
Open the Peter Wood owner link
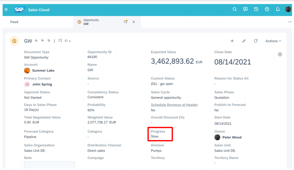(232, 137)
